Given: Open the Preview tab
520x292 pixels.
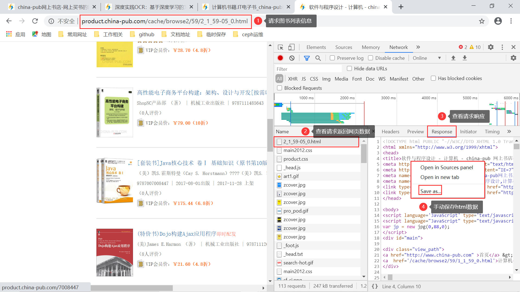Looking at the screenshot, I should coord(415,131).
